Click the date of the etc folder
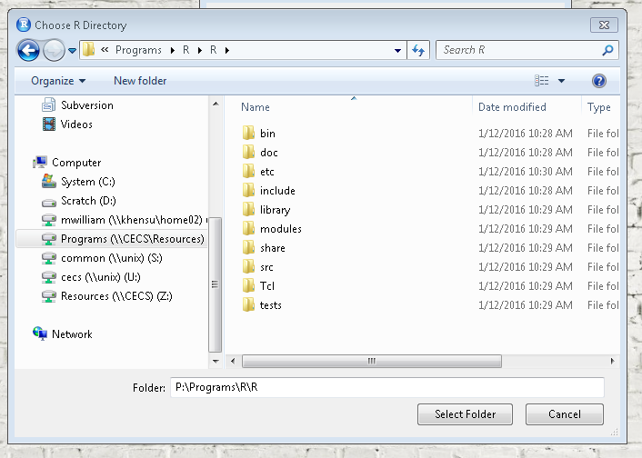The width and height of the screenshot is (642, 458). coord(526,172)
